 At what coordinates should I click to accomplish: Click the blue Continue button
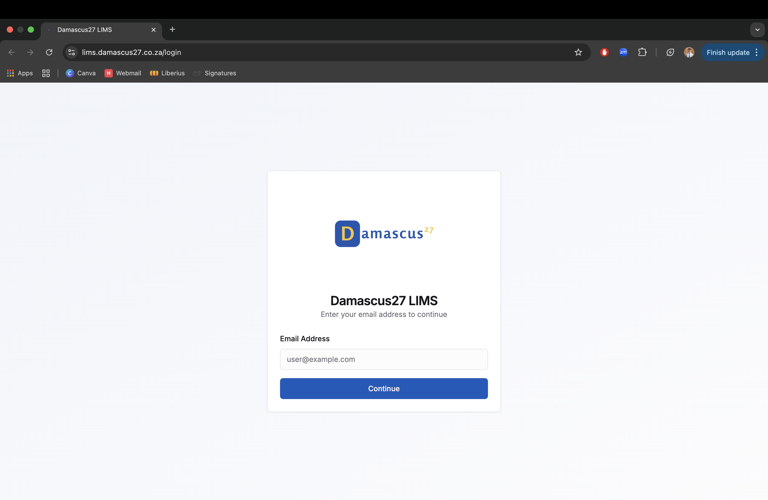(384, 389)
